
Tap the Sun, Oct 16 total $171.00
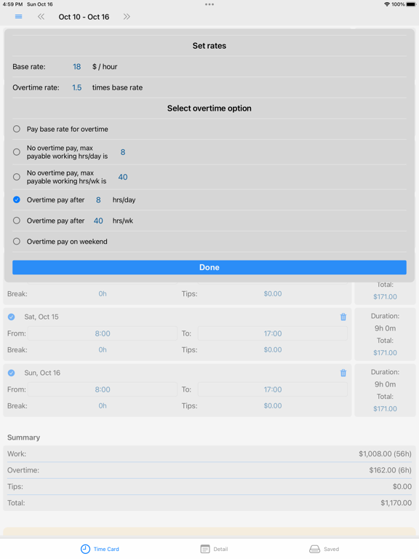pyautogui.click(x=385, y=408)
